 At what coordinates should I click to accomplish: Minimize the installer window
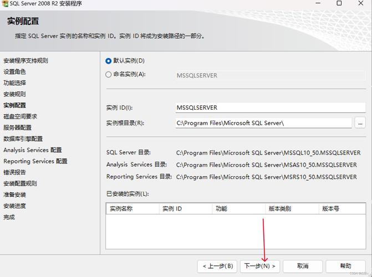coord(318,3)
